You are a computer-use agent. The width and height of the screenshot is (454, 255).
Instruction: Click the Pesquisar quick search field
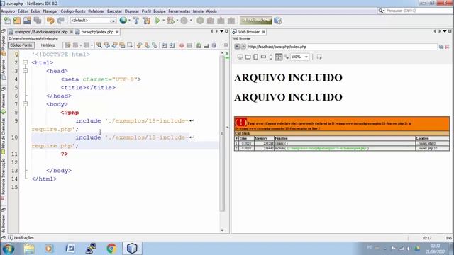[x=415, y=11]
